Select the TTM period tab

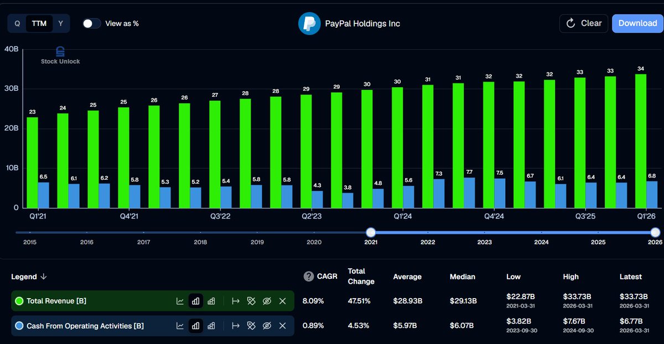(39, 23)
